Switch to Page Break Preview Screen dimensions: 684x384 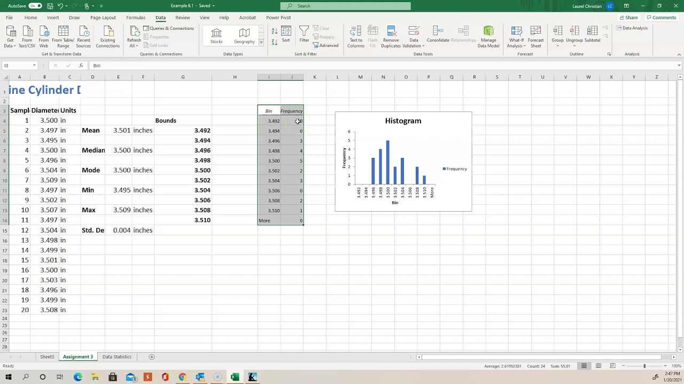point(612,366)
